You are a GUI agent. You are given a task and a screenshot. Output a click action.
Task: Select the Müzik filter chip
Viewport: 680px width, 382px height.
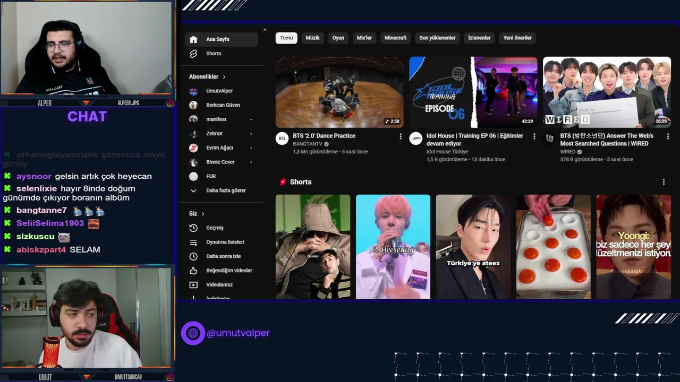click(x=312, y=38)
